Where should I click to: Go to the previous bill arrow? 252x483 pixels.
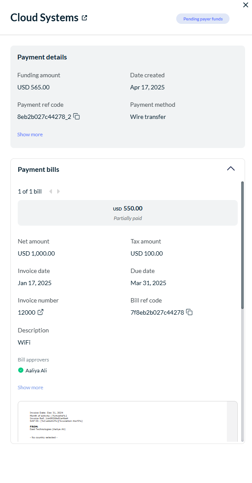(51, 191)
